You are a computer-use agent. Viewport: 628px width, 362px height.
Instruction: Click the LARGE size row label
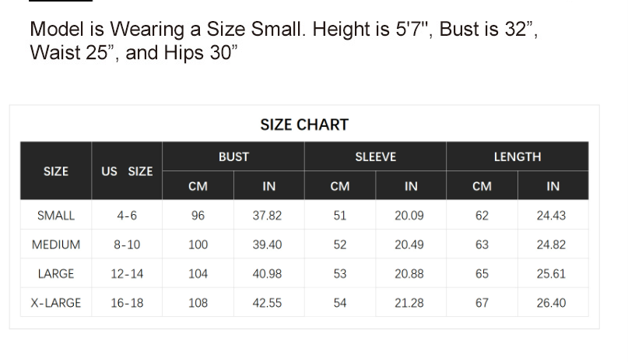(x=56, y=274)
